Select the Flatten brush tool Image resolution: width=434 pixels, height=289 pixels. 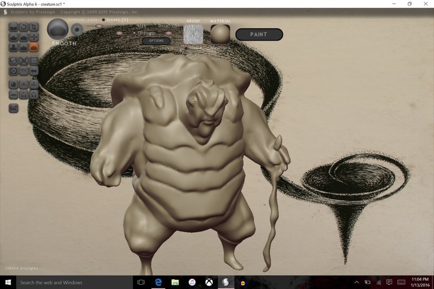pos(24,37)
